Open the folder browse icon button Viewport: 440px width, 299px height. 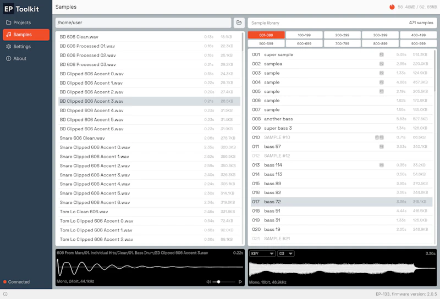[x=239, y=23]
